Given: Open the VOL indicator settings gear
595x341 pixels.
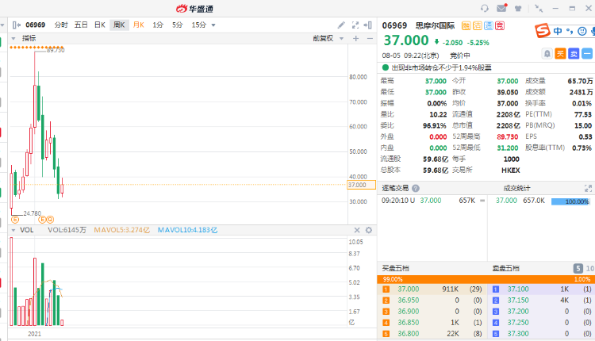Looking at the screenshot, I should coord(369,230).
